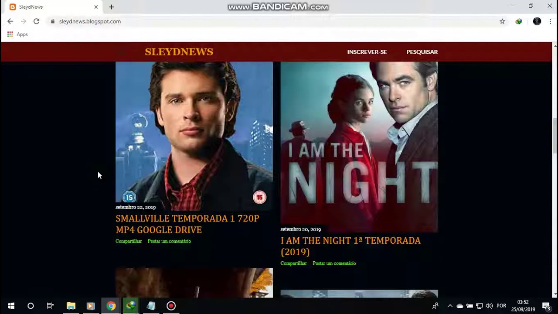Screen dimensions: 558x314
Task: Open the volume speaker tray icon
Action: point(489,306)
